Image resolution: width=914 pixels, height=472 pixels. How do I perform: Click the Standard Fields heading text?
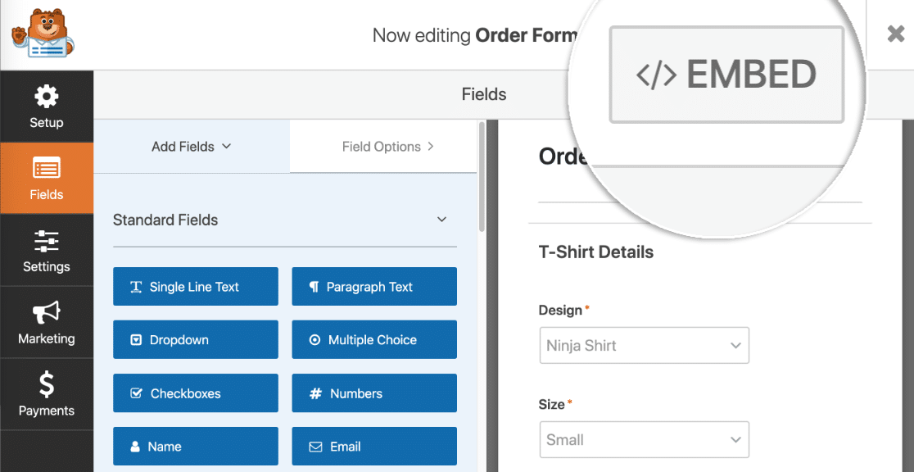(x=165, y=220)
